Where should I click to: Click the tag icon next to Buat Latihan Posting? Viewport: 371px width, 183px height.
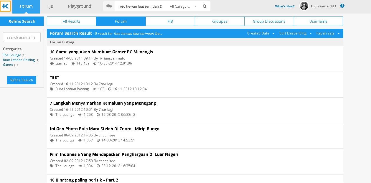(x=52, y=89)
